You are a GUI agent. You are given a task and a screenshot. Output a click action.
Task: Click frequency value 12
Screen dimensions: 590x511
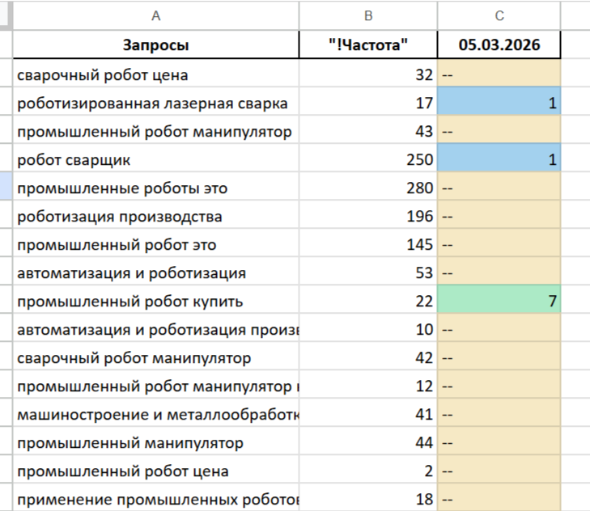[x=424, y=386]
